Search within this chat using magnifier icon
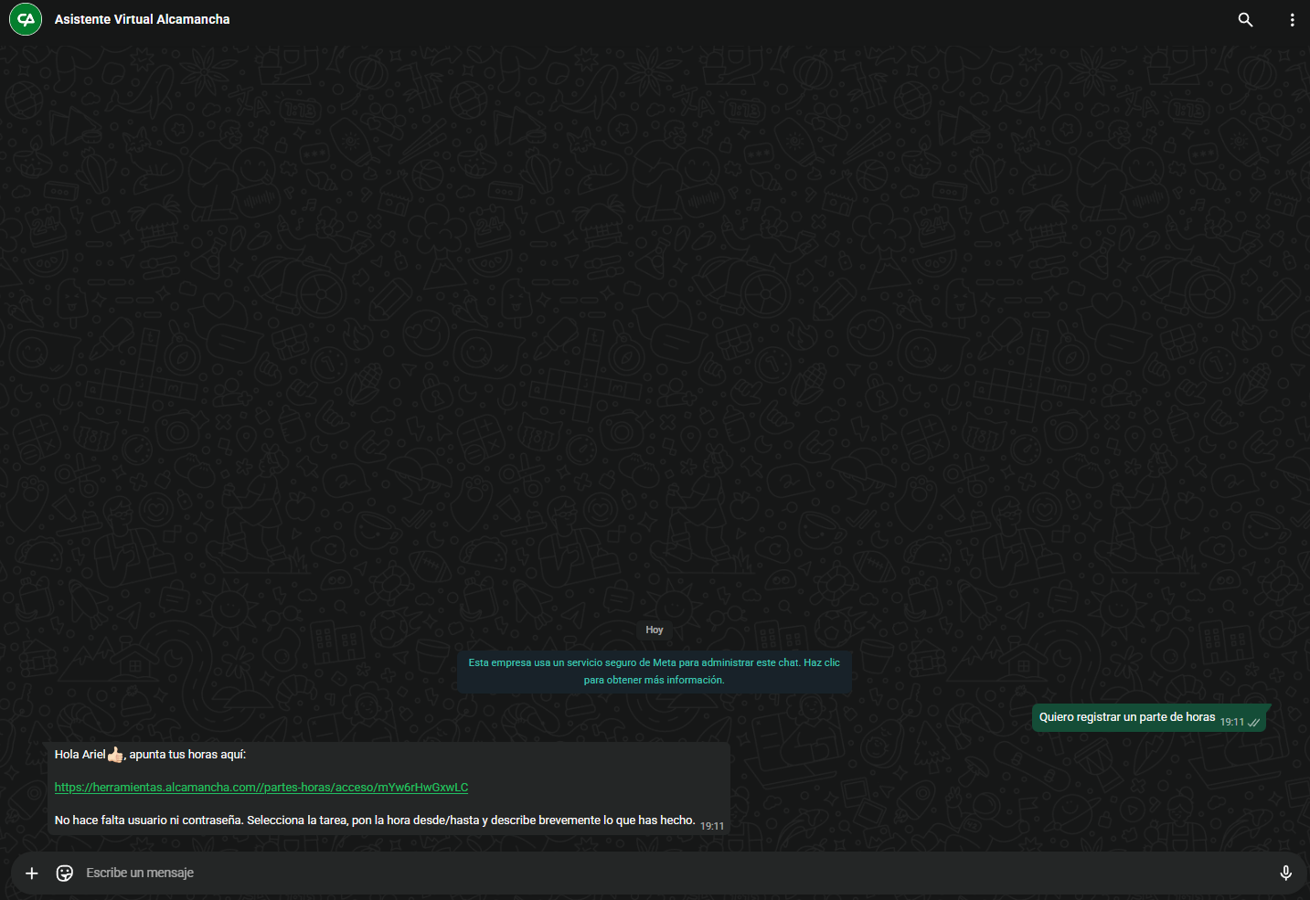Screen dimensions: 1310x900 coord(1245,19)
